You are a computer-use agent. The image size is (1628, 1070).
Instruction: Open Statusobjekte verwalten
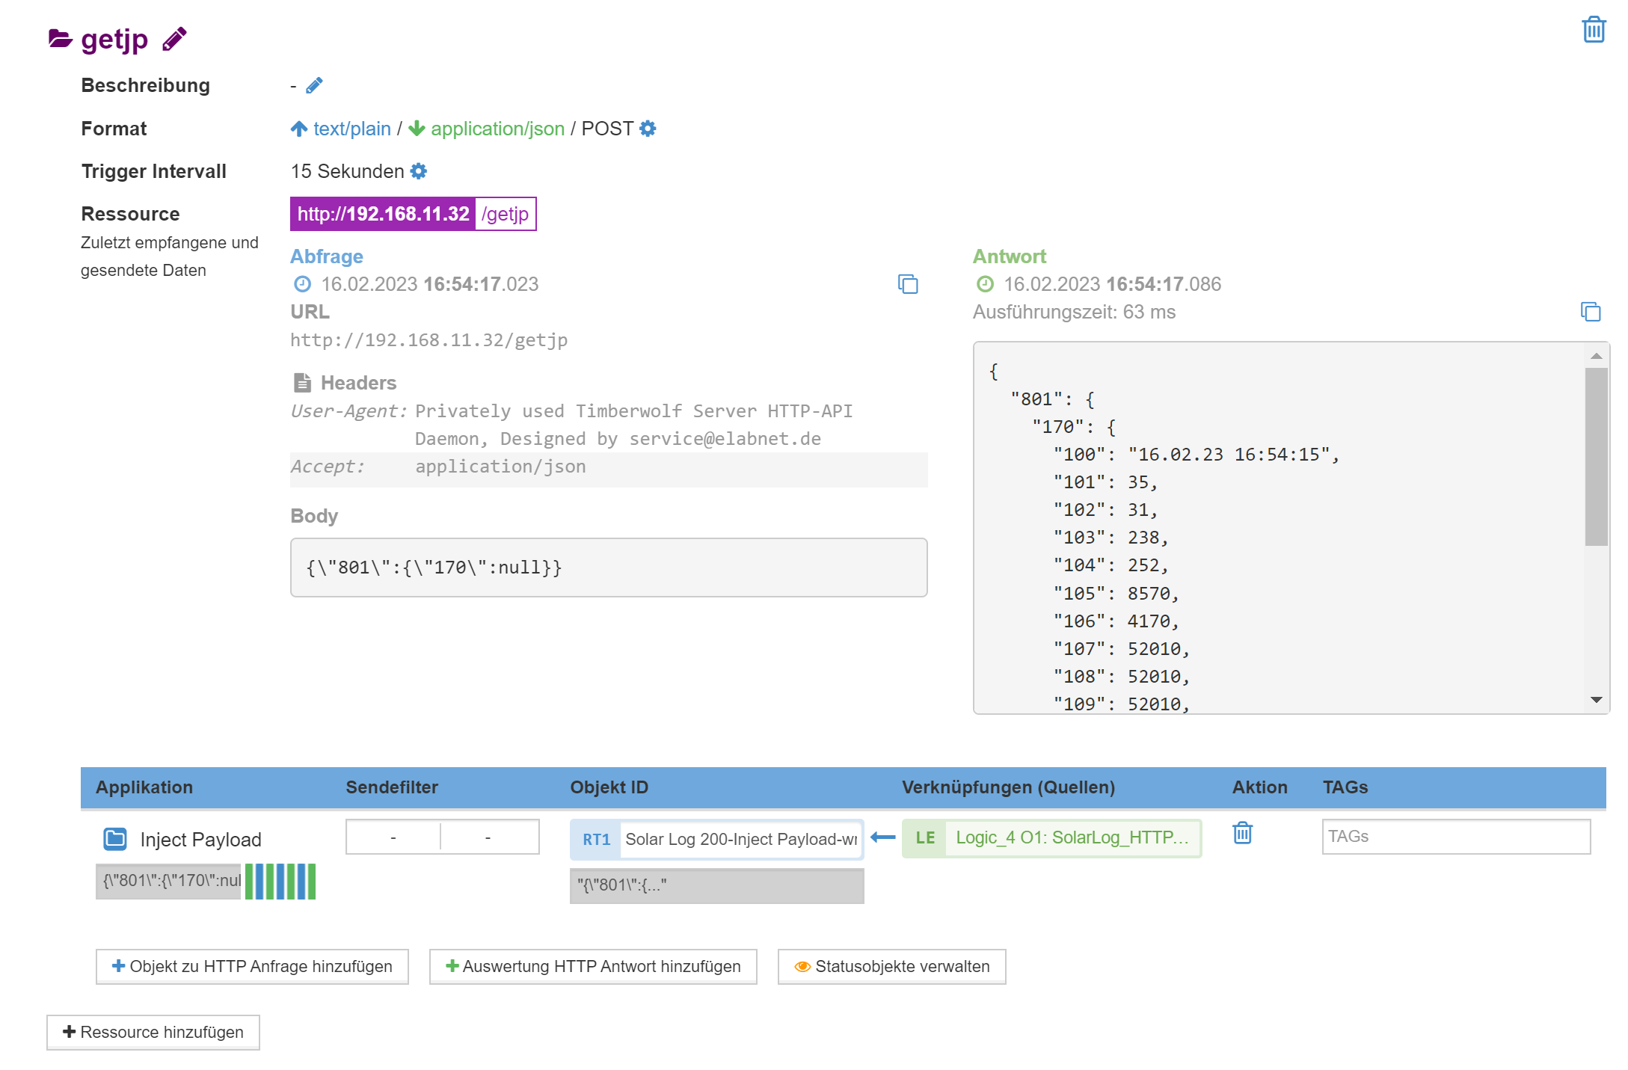click(x=891, y=967)
